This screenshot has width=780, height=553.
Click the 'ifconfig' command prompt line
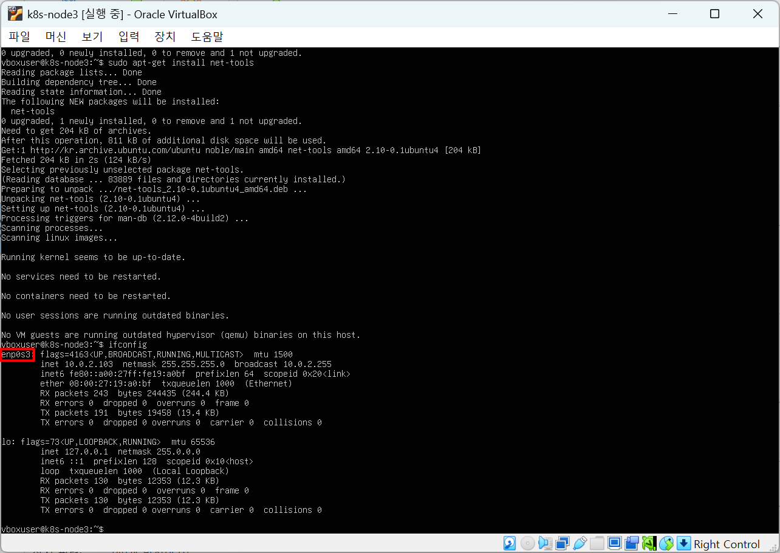click(x=74, y=345)
